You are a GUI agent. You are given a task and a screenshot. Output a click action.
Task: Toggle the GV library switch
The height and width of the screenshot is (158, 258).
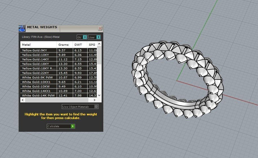pos(82,37)
